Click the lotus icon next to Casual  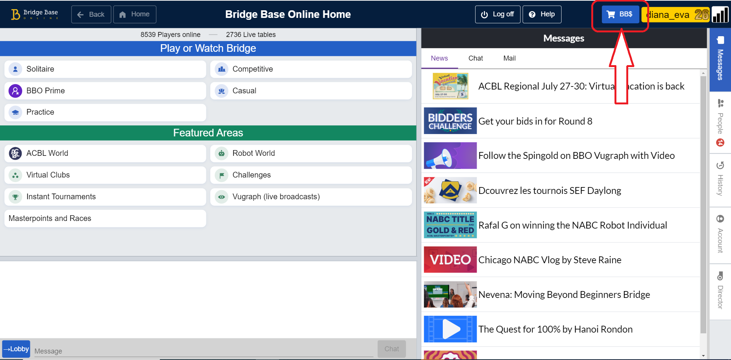pyautogui.click(x=221, y=91)
